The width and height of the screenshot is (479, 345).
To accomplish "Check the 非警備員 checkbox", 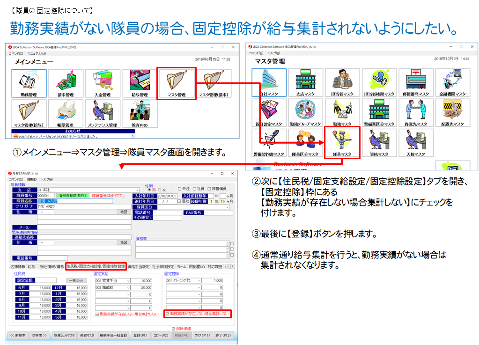I will 209,189.
